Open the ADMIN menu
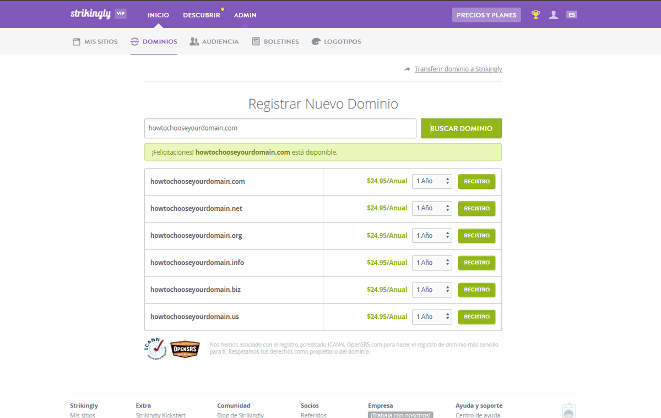The width and height of the screenshot is (661, 418). pos(245,15)
